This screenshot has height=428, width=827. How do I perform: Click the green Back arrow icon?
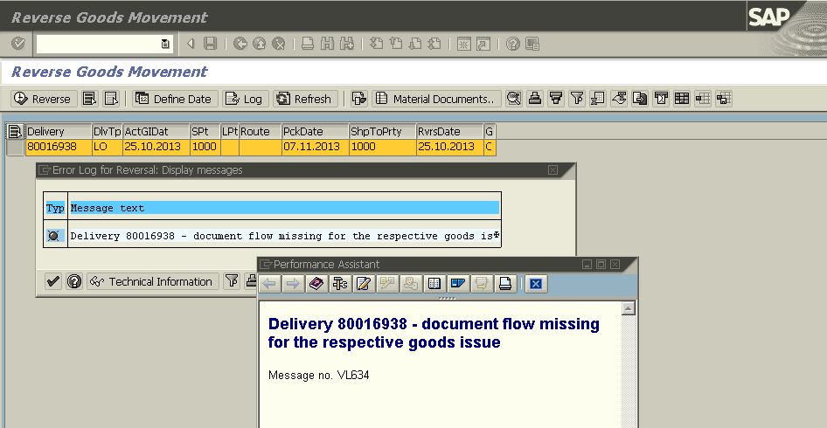(x=240, y=44)
